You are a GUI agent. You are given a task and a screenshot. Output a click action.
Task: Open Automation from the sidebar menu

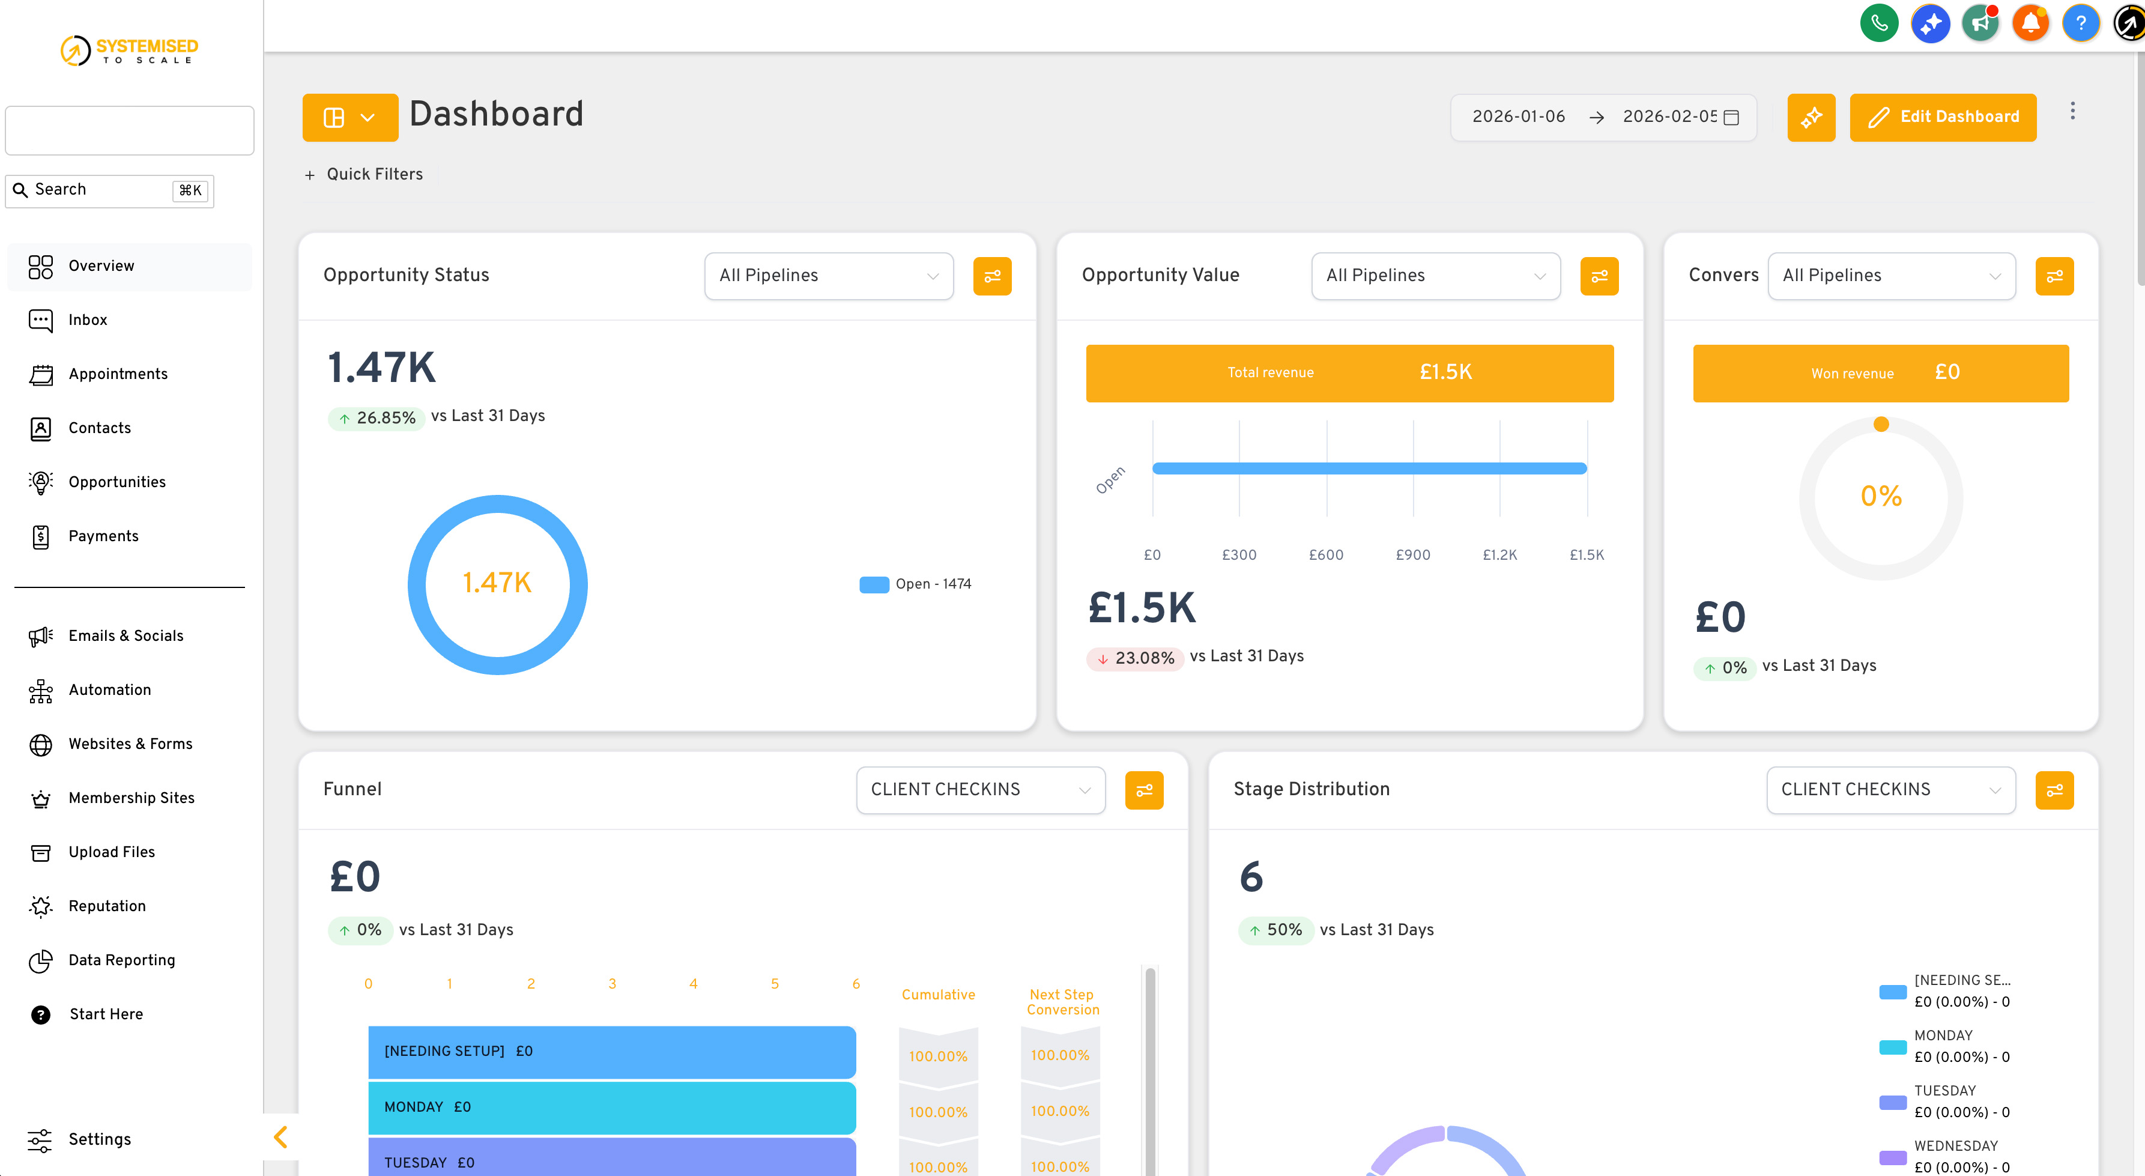coord(109,690)
